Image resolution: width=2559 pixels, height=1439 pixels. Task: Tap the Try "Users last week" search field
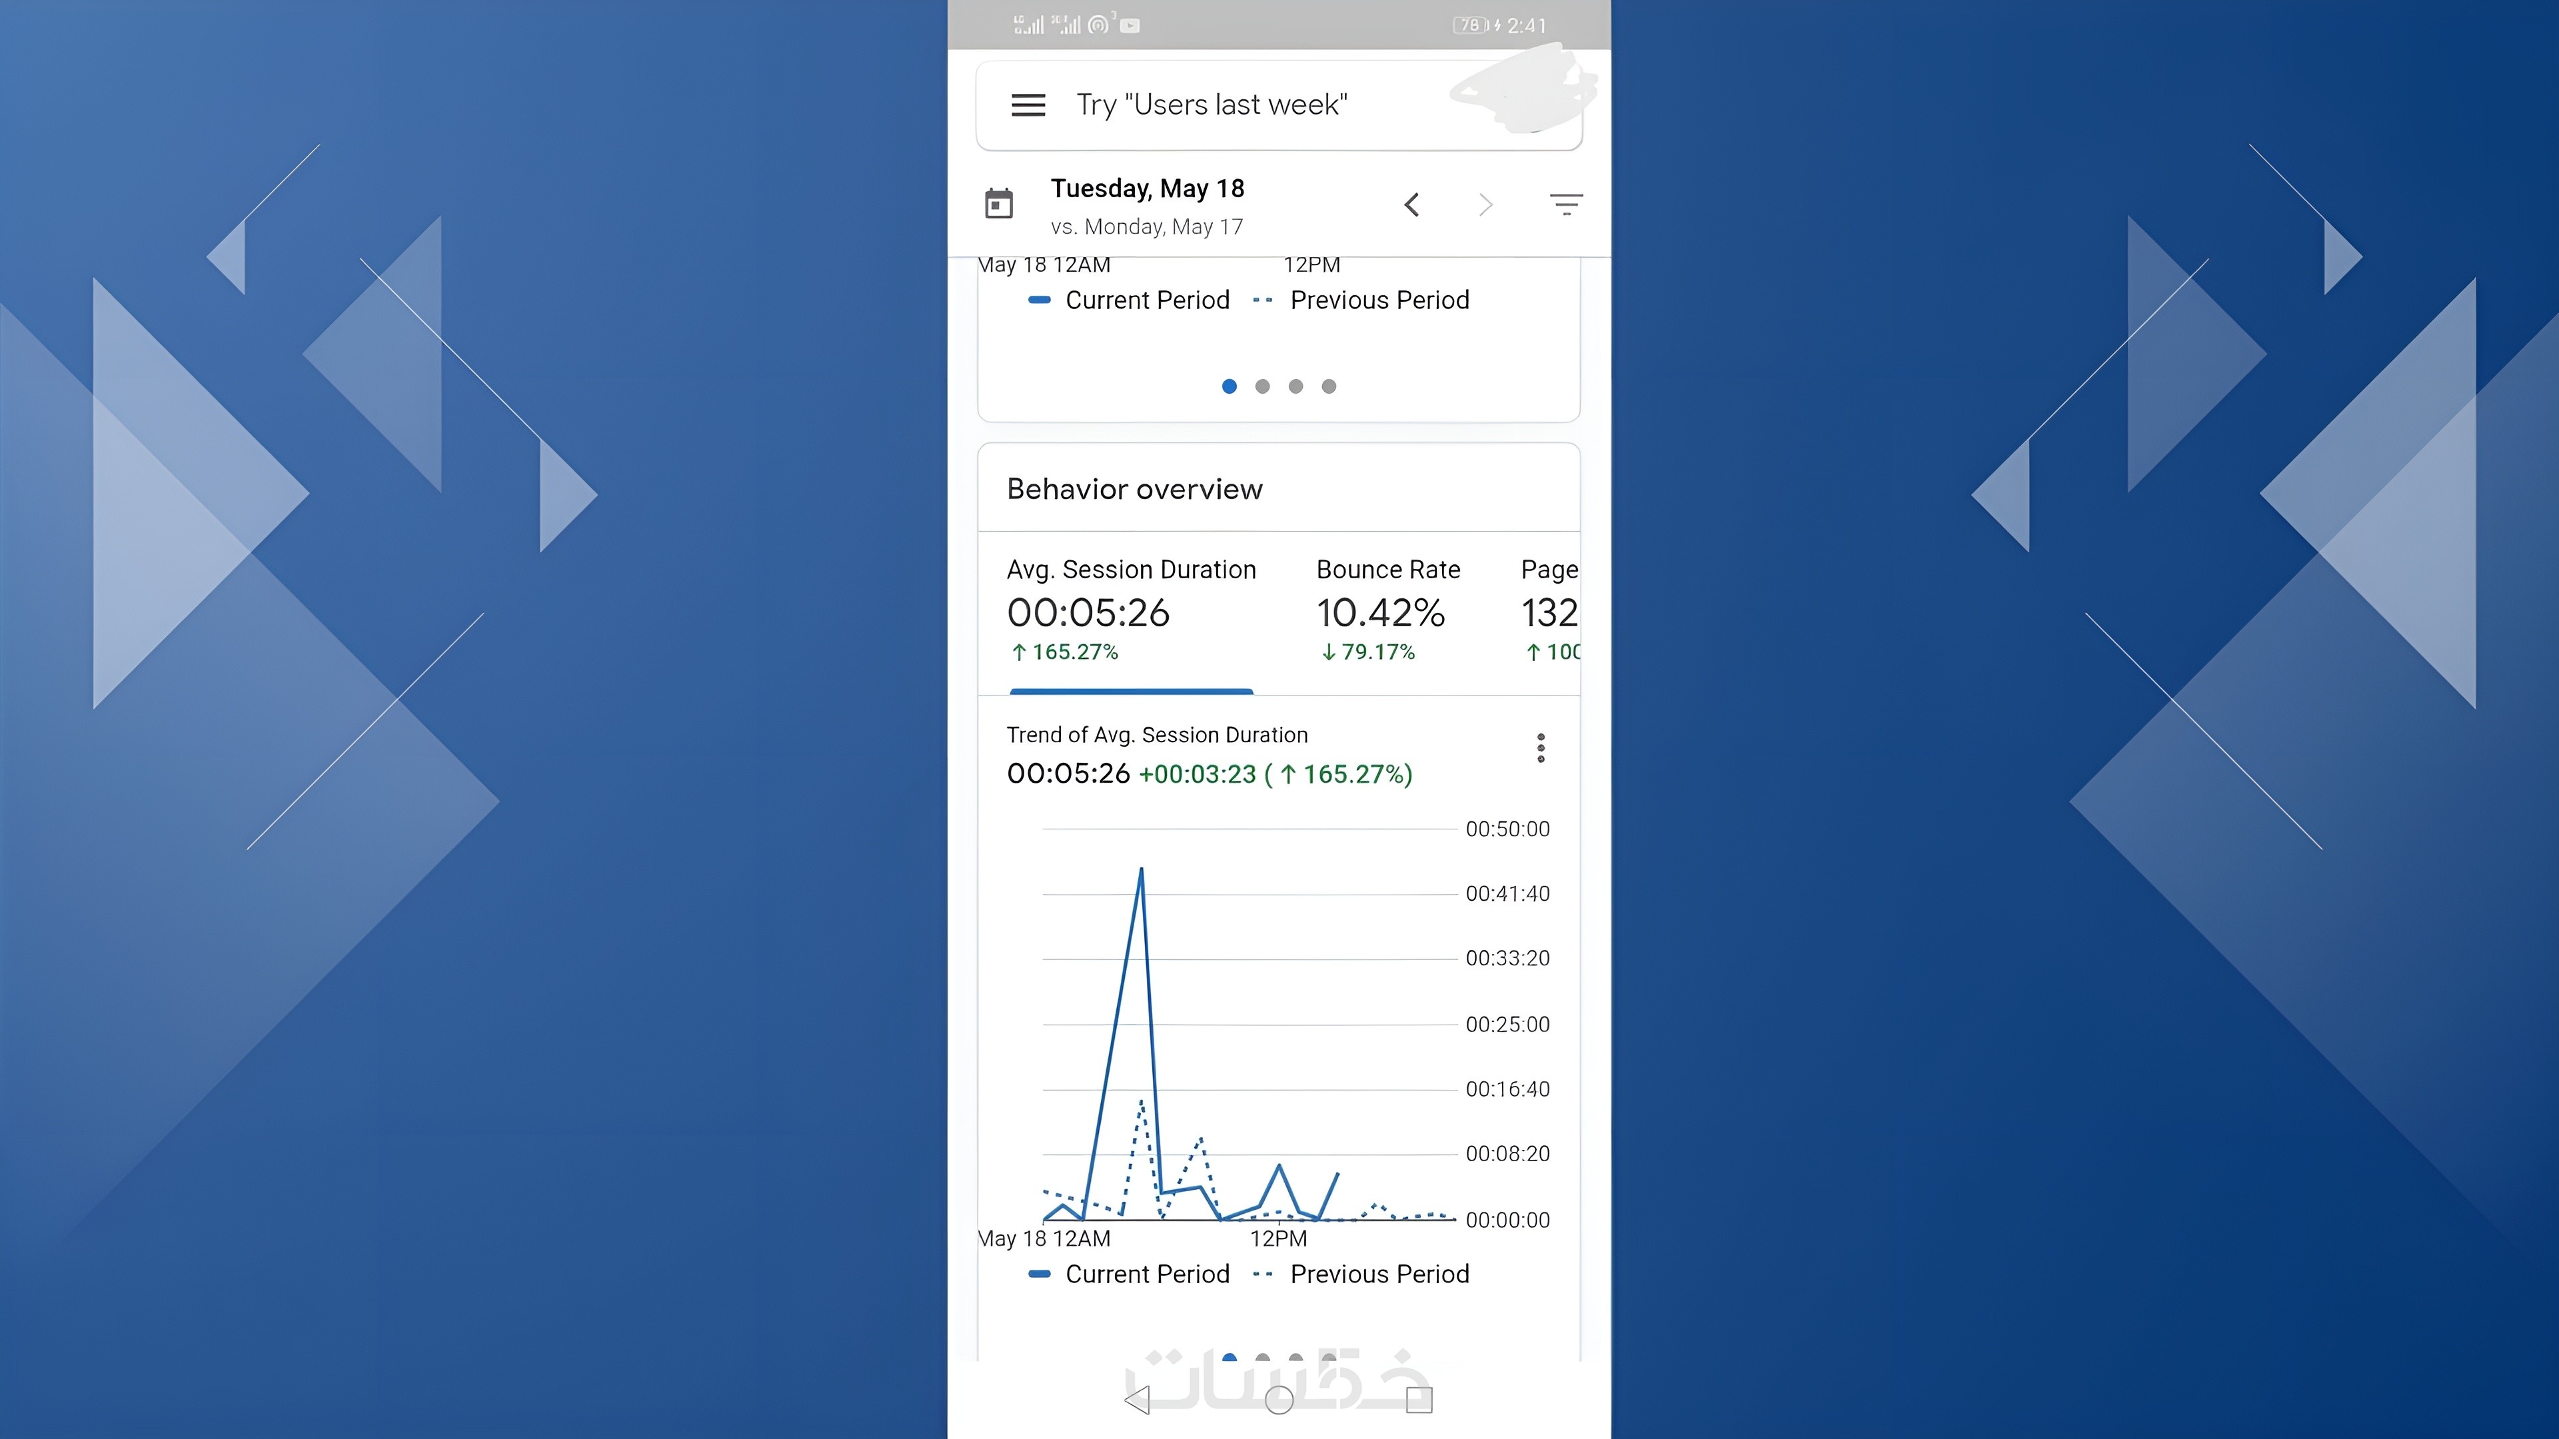1212,105
